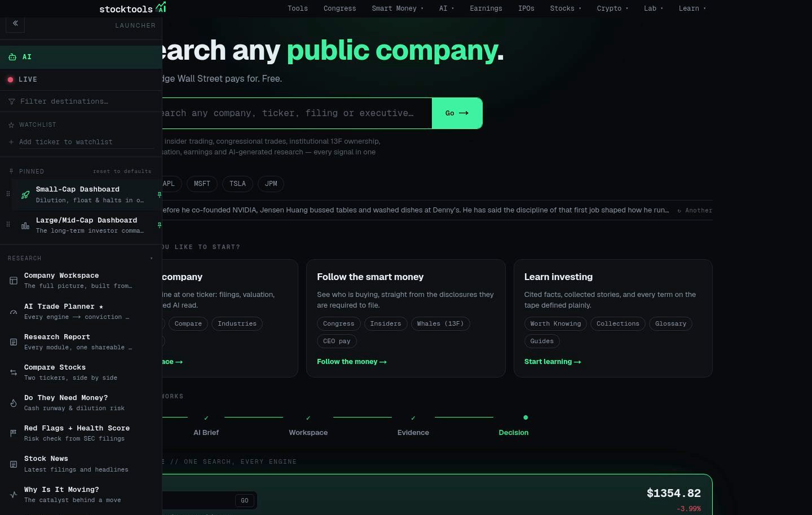The width and height of the screenshot is (812, 515).
Task: Click the Decision step marker dot
Action: pos(526,418)
